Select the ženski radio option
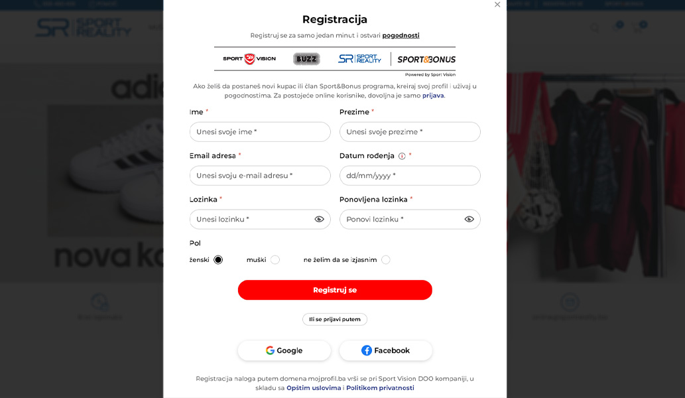 pyautogui.click(x=218, y=260)
